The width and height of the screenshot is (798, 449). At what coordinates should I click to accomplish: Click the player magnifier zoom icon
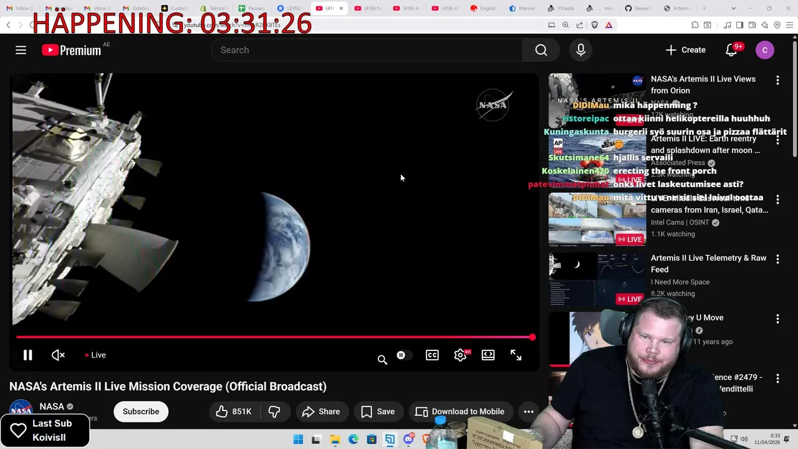(382, 359)
